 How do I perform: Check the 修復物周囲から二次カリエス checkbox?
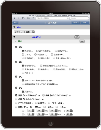tap(41, 66)
